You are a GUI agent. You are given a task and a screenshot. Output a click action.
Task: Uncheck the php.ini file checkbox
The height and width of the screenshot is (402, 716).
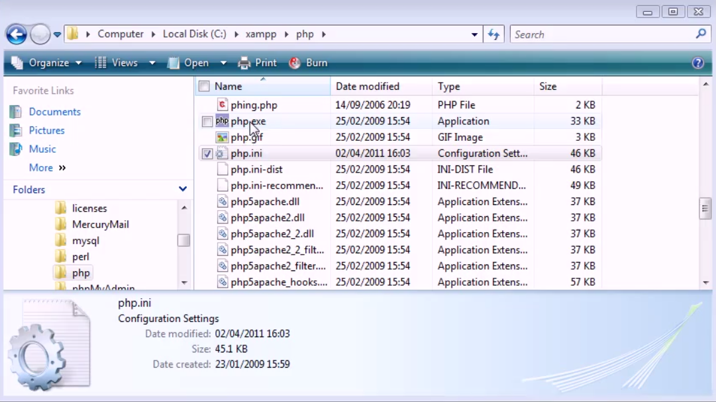click(x=207, y=153)
